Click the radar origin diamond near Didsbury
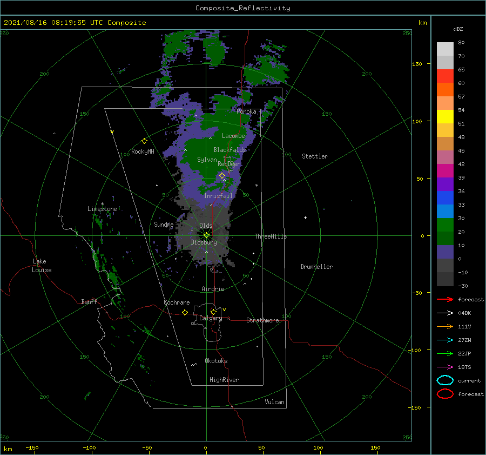 point(206,235)
